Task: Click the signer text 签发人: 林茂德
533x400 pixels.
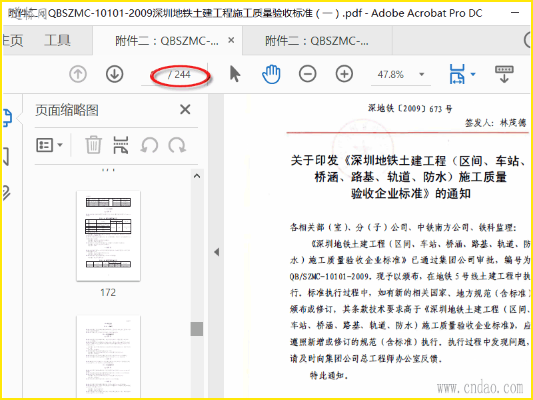Action: (x=496, y=123)
